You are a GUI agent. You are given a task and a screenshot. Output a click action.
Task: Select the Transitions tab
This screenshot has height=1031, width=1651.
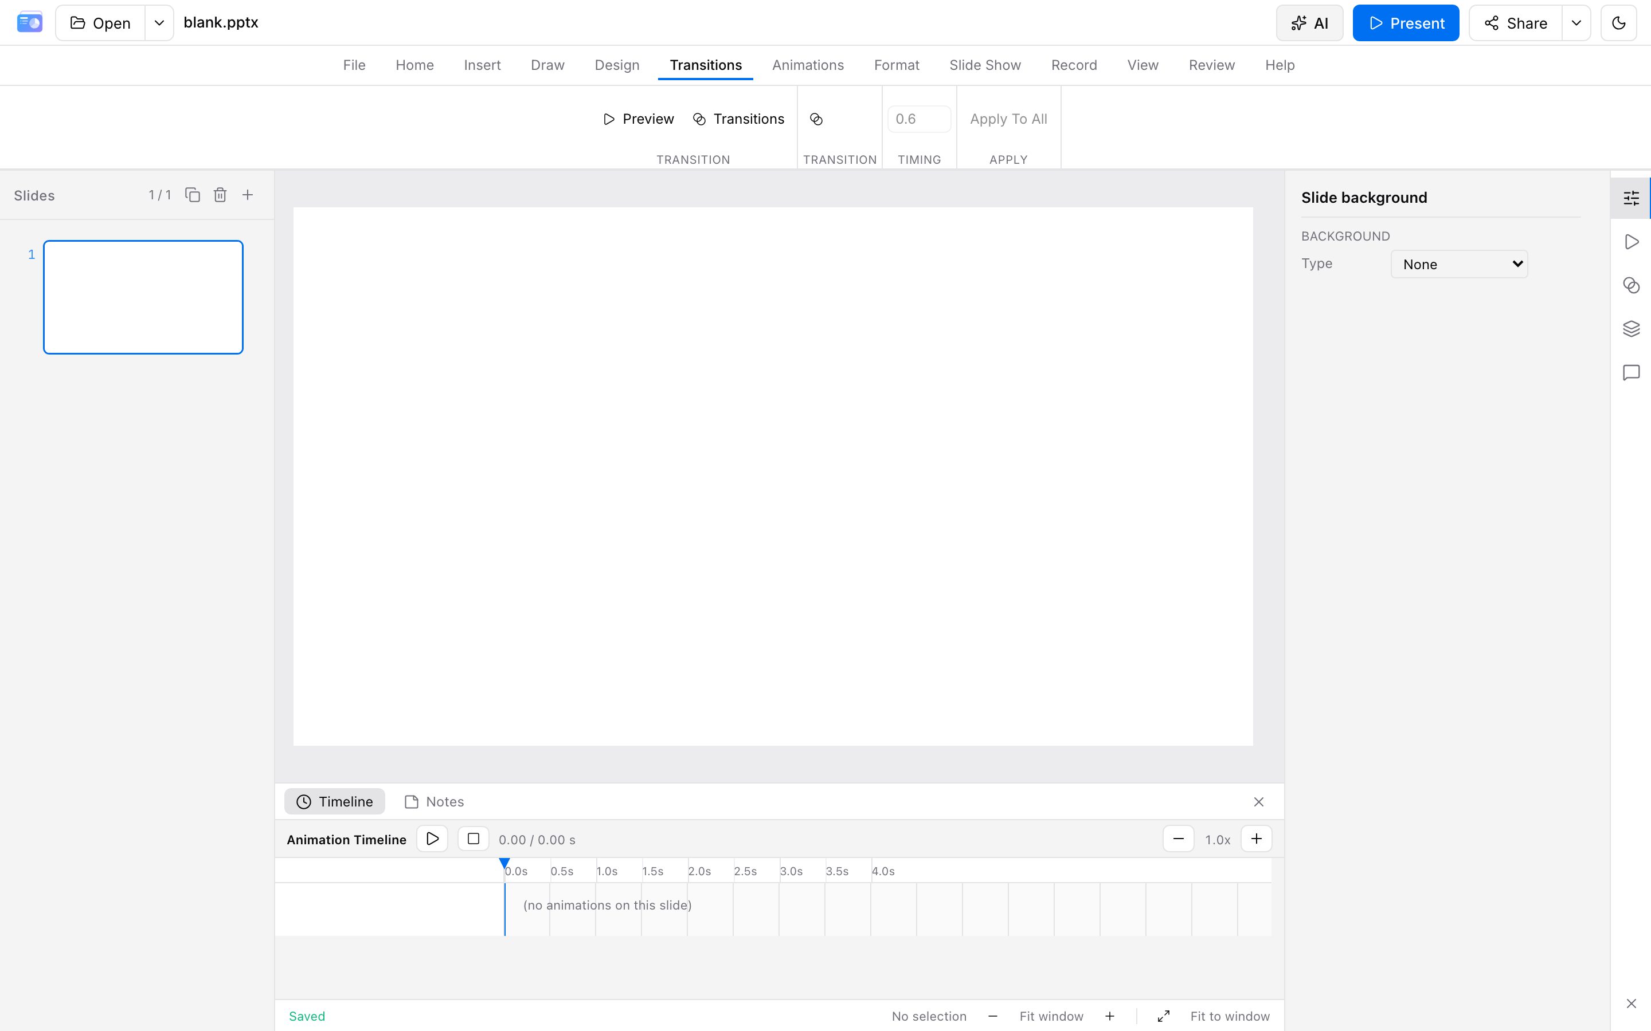tap(706, 65)
